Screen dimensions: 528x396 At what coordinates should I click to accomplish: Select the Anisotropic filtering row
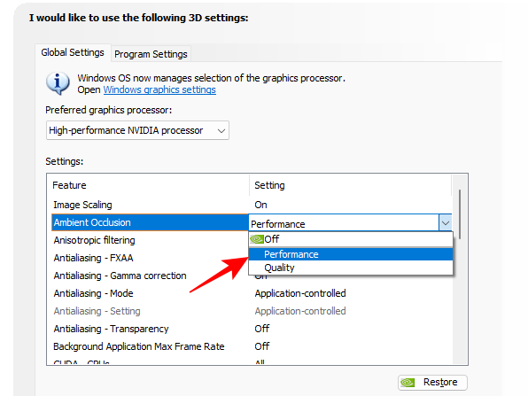point(150,240)
